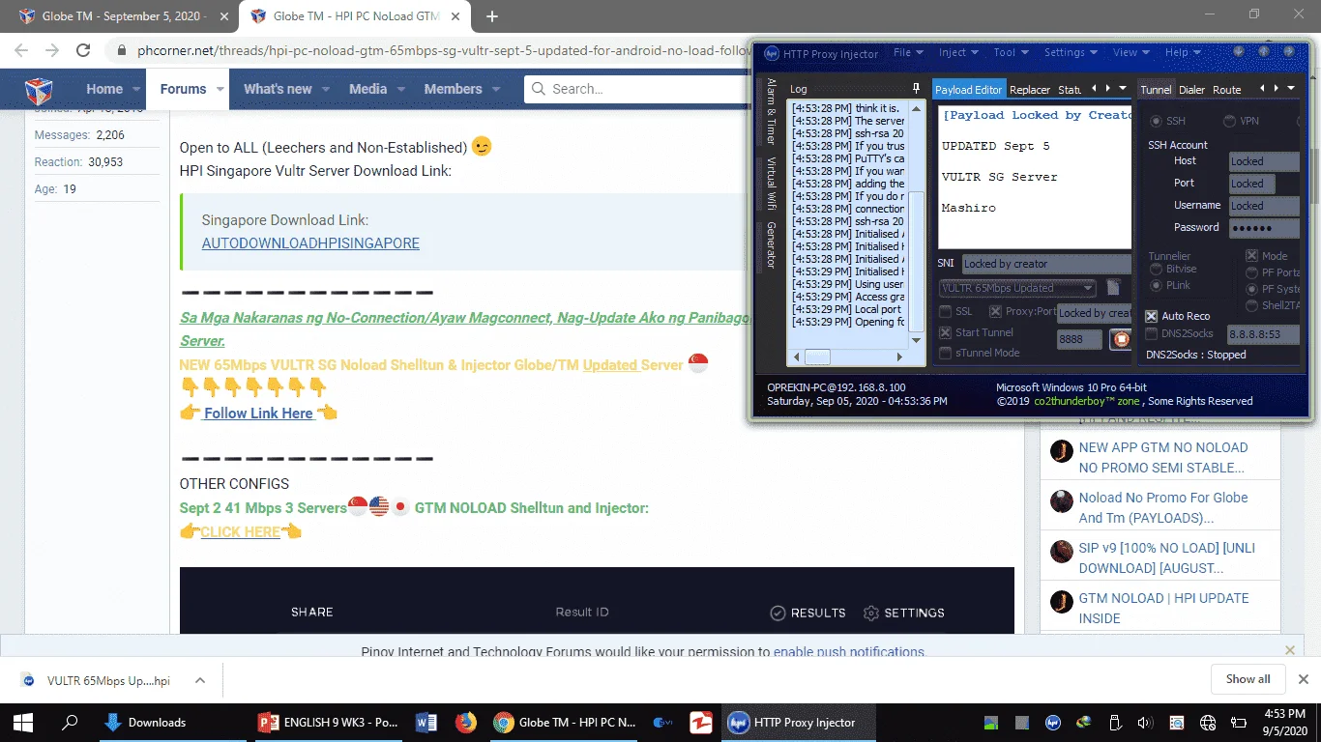The image size is (1321, 742).
Task: Open Firefox from the taskbar
Action: (465, 722)
